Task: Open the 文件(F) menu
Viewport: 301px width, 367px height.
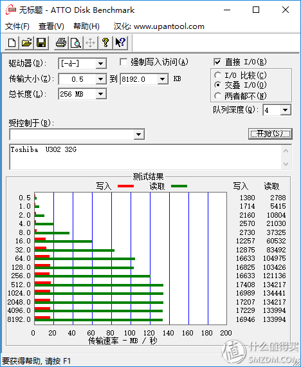Action: point(17,26)
